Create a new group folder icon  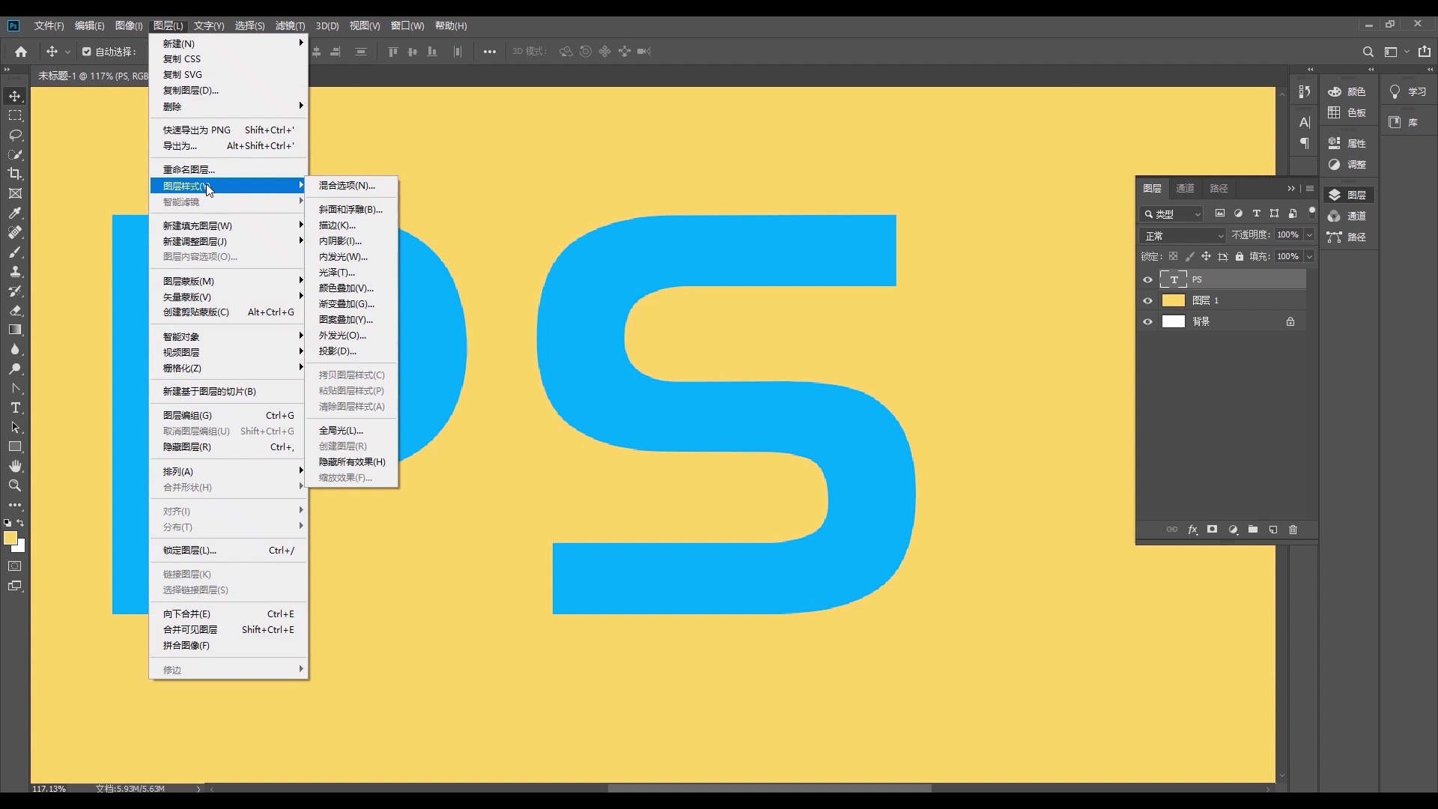click(x=1253, y=530)
